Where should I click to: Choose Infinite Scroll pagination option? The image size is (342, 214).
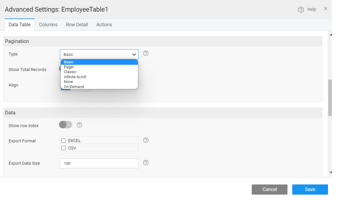pos(75,77)
